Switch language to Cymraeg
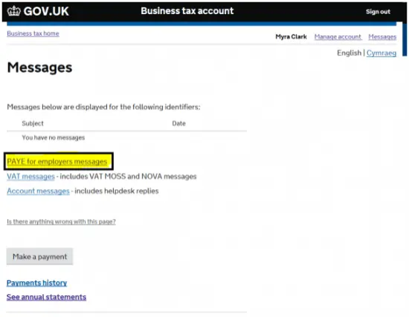409x317 pixels. point(381,53)
